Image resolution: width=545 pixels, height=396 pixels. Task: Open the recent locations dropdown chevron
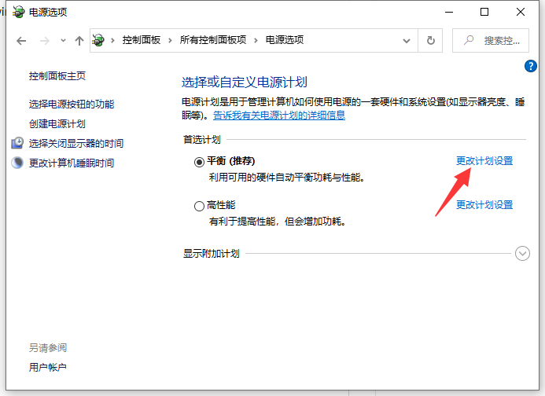pyautogui.click(x=63, y=41)
